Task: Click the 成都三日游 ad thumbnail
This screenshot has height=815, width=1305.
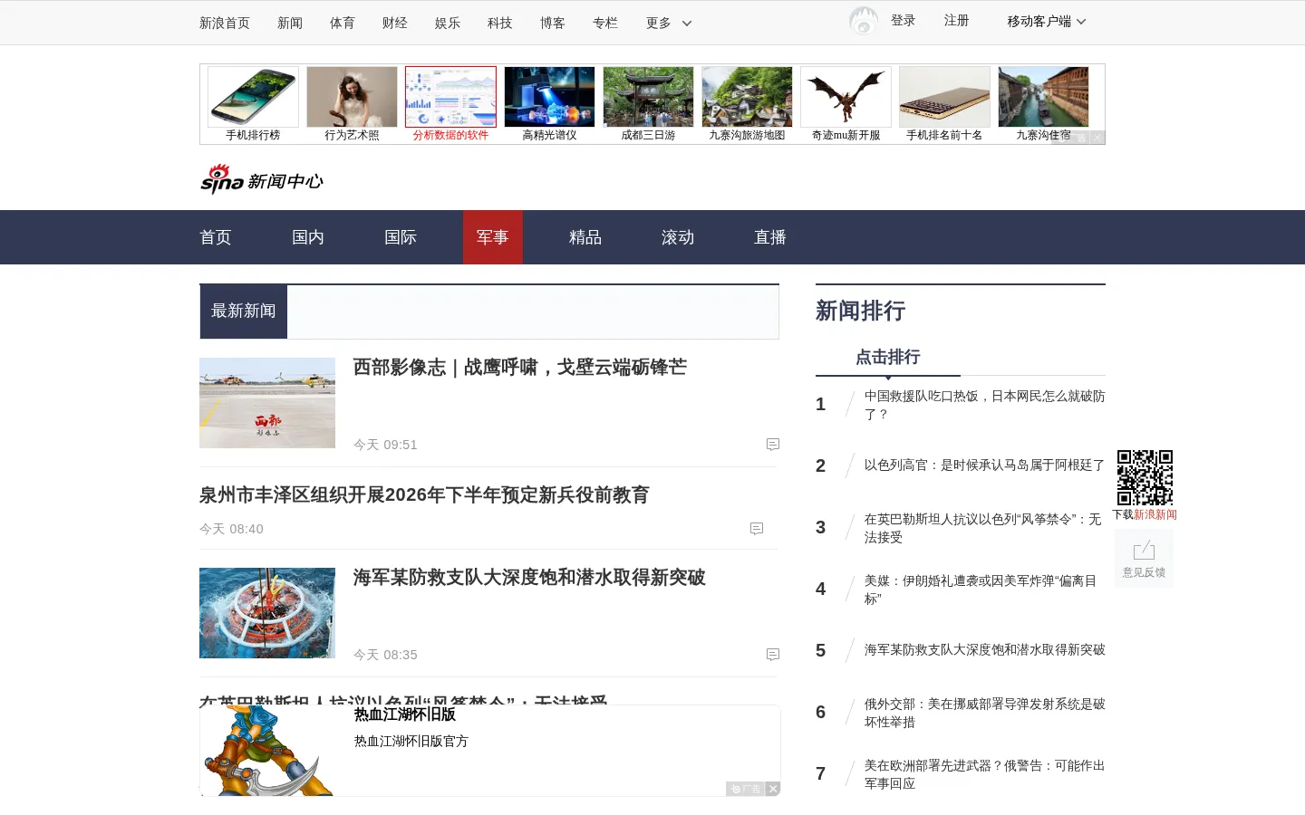Action: pos(648,97)
